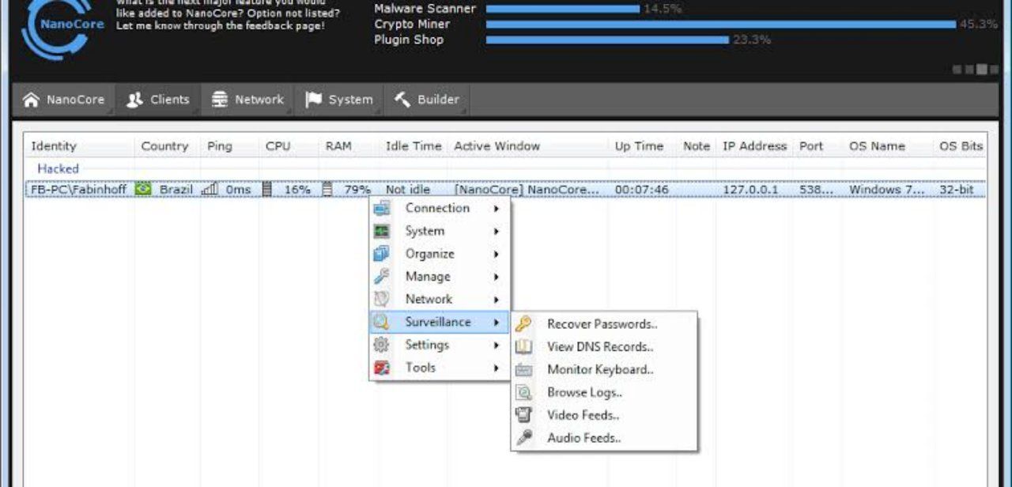1012x487 pixels.
Task: Switch to the Network tab
Action: pos(248,100)
